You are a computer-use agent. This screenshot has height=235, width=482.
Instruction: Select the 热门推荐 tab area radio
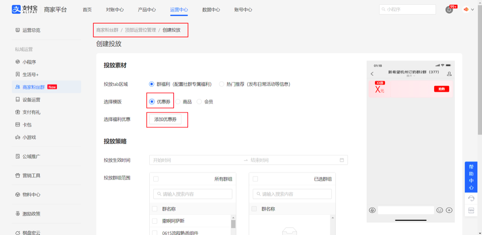(222, 84)
